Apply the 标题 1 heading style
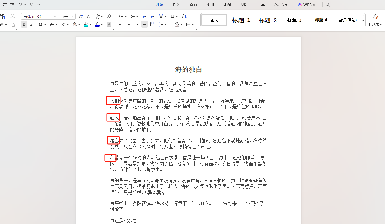385x224 pixels. click(241, 20)
